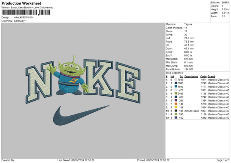This screenshot has height=163, width=231.
Task: Select thread code 1007
Action: pos(204,111)
